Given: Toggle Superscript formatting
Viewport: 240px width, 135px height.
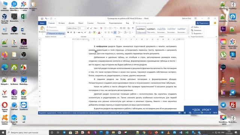Looking at the screenshot, I should 85,33.
